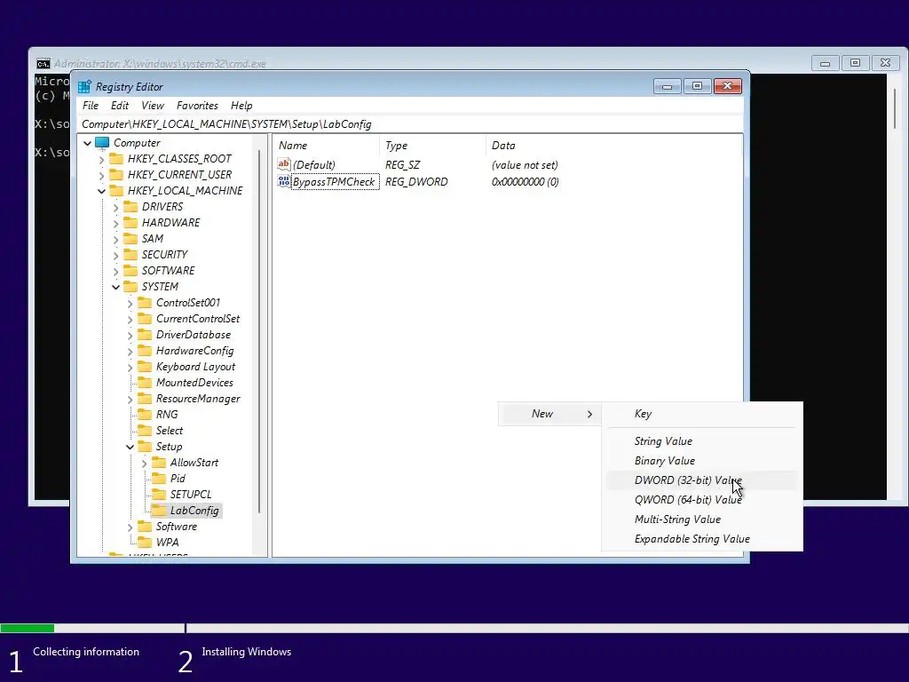
Task: Expand the DRIVERS key
Action: coord(116,208)
